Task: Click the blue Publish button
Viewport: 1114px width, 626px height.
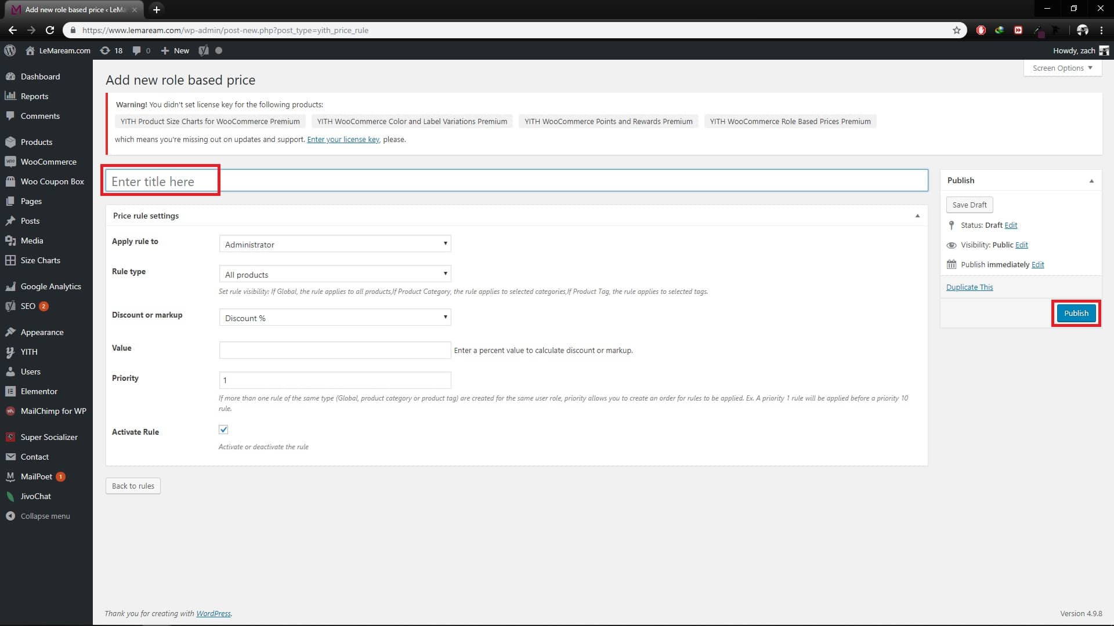Action: tap(1076, 313)
